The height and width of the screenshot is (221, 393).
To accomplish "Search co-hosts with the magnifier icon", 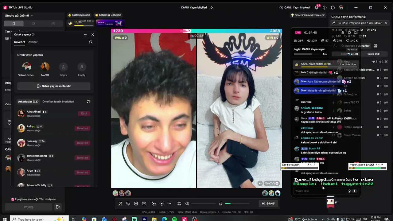I will [x=91, y=42].
